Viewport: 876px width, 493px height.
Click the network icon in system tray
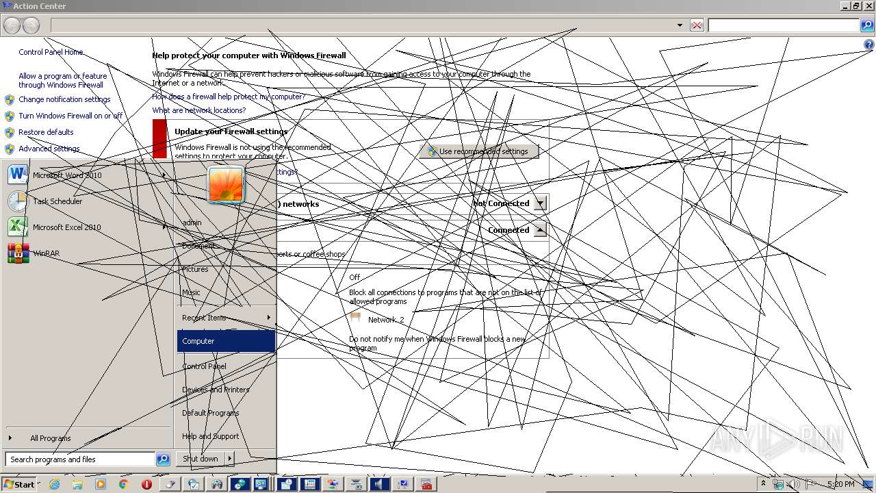coord(779,484)
